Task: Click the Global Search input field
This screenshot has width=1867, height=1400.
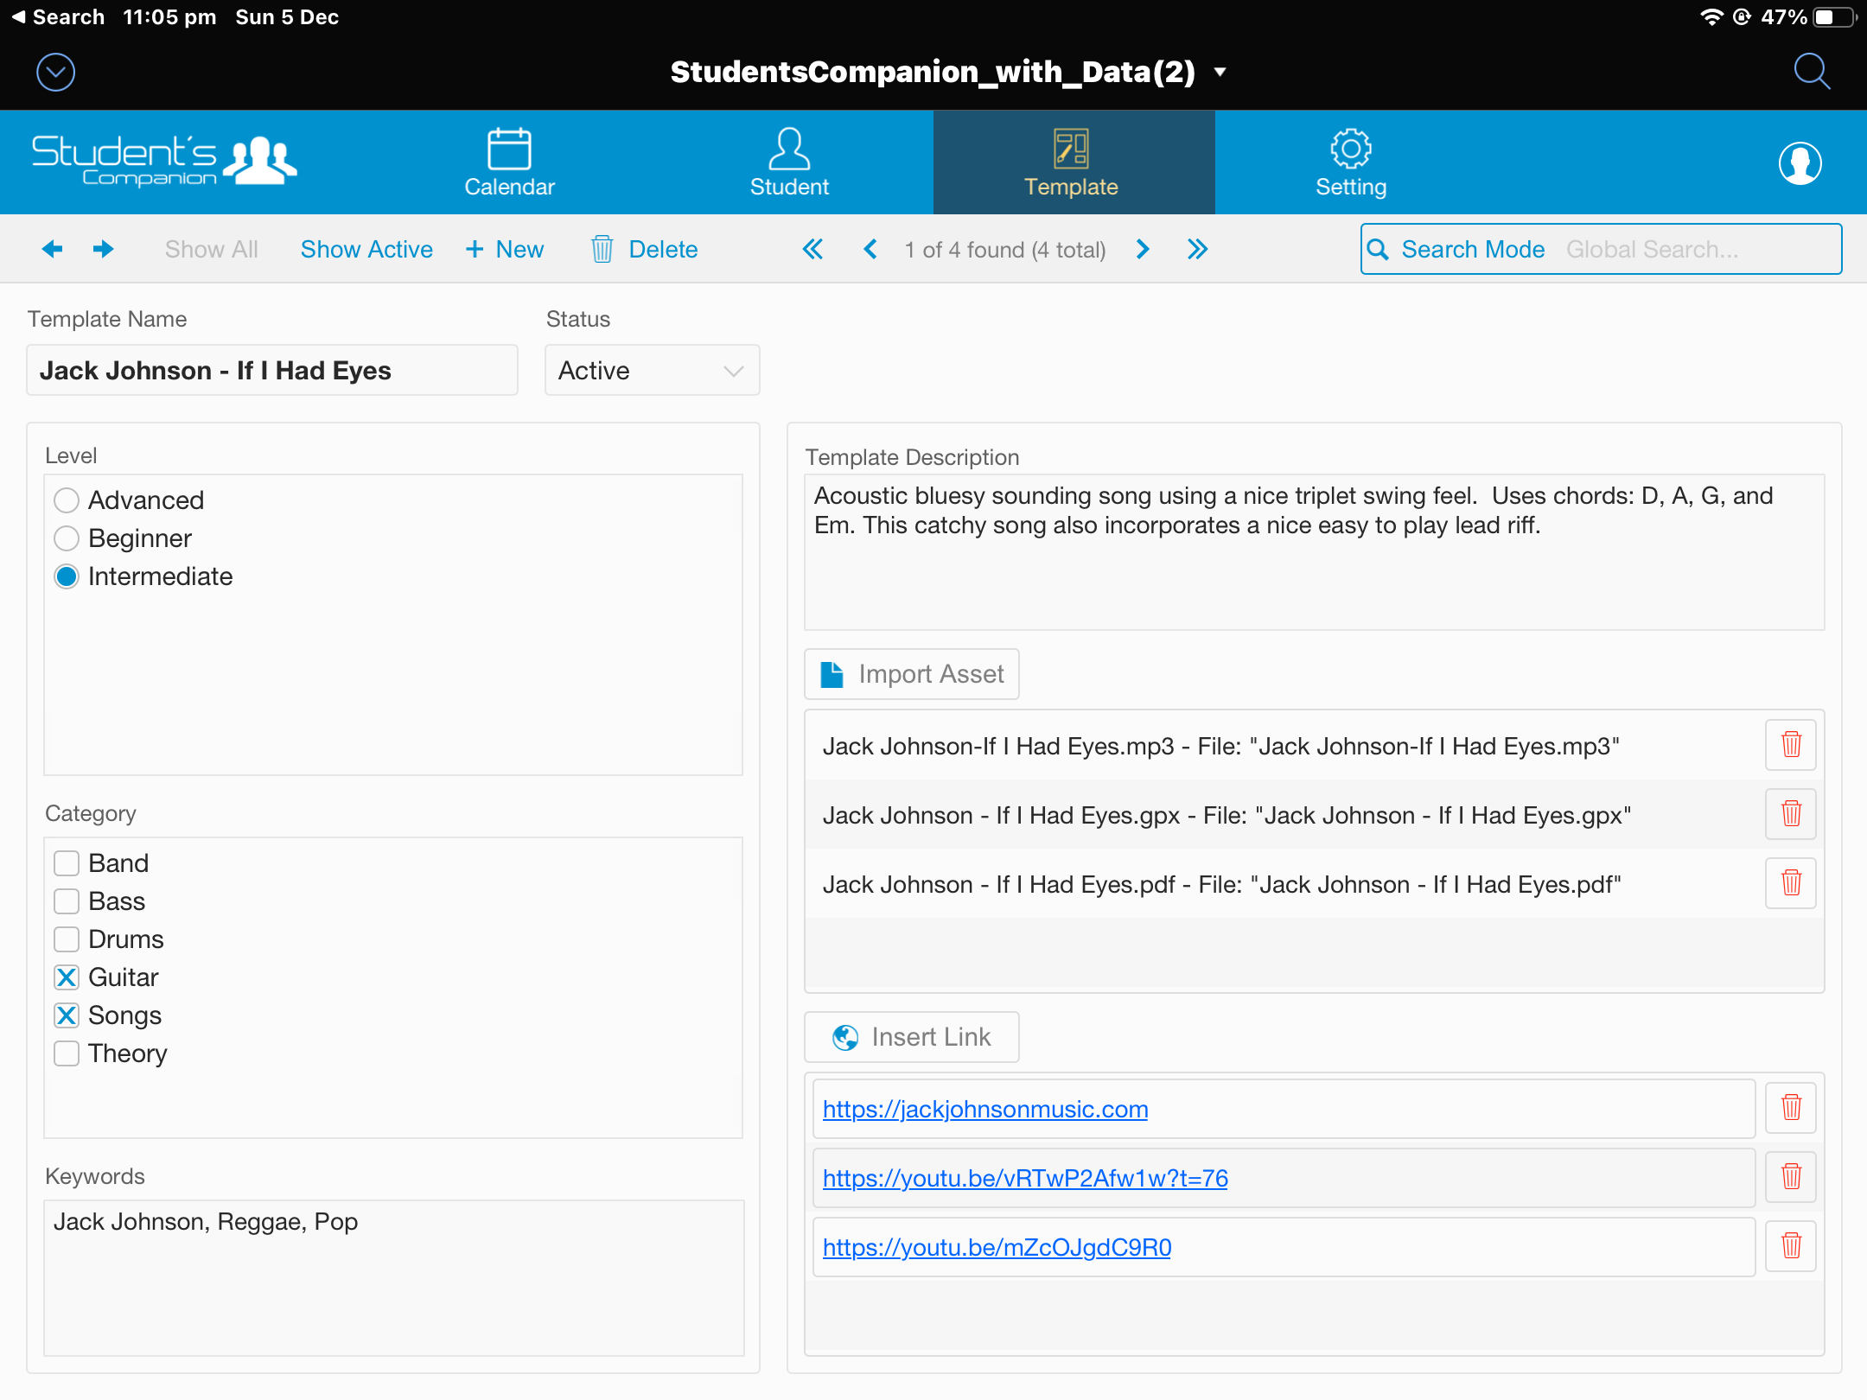Action: (x=1698, y=250)
